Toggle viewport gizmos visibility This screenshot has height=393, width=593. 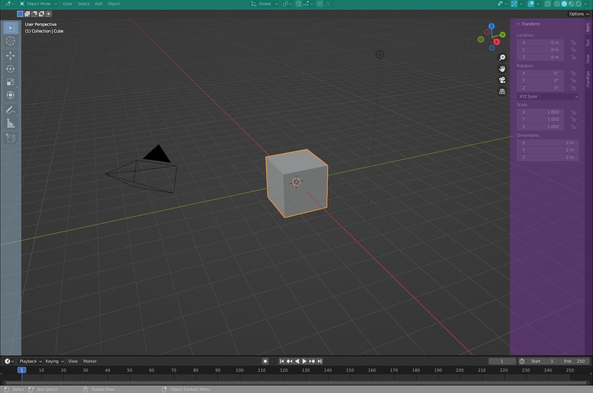pos(514,4)
